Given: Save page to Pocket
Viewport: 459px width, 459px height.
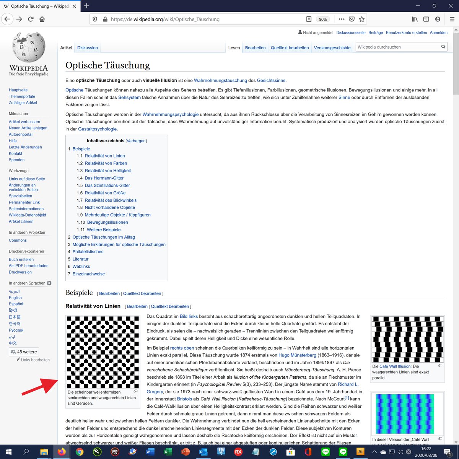Looking at the screenshot, I should [352, 19].
